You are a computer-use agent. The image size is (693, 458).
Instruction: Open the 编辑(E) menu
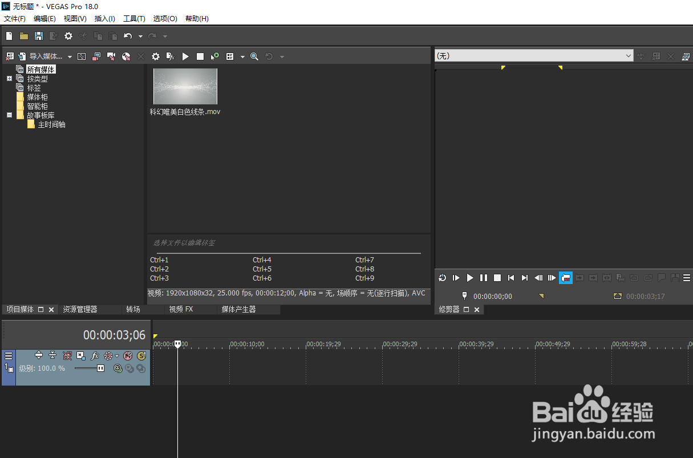point(44,19)
